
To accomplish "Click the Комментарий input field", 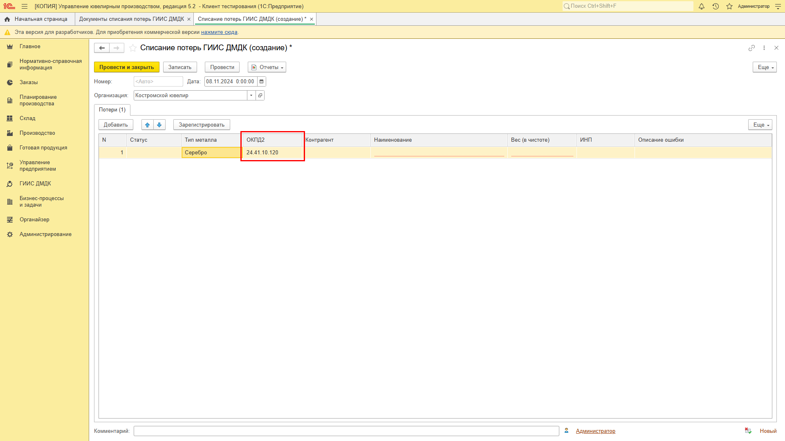I will pos(346,431).
